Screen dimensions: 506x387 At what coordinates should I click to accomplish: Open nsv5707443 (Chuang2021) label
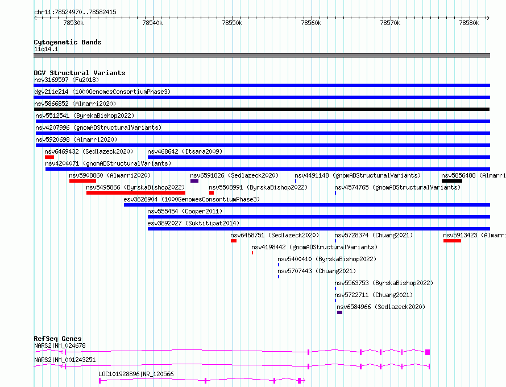click(x=317, y=271)
